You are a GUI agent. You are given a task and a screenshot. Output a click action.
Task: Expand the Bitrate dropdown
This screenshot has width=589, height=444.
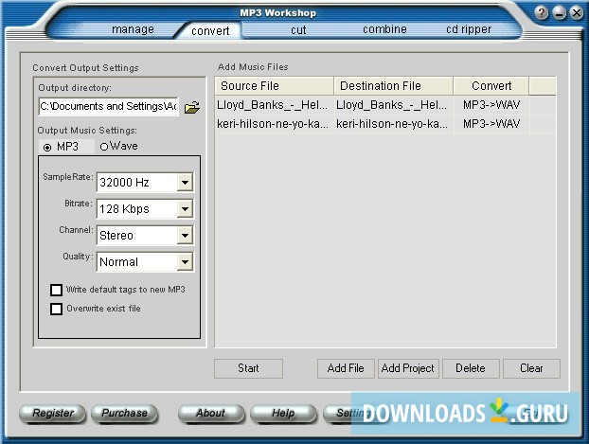click(x=185, y=209)
